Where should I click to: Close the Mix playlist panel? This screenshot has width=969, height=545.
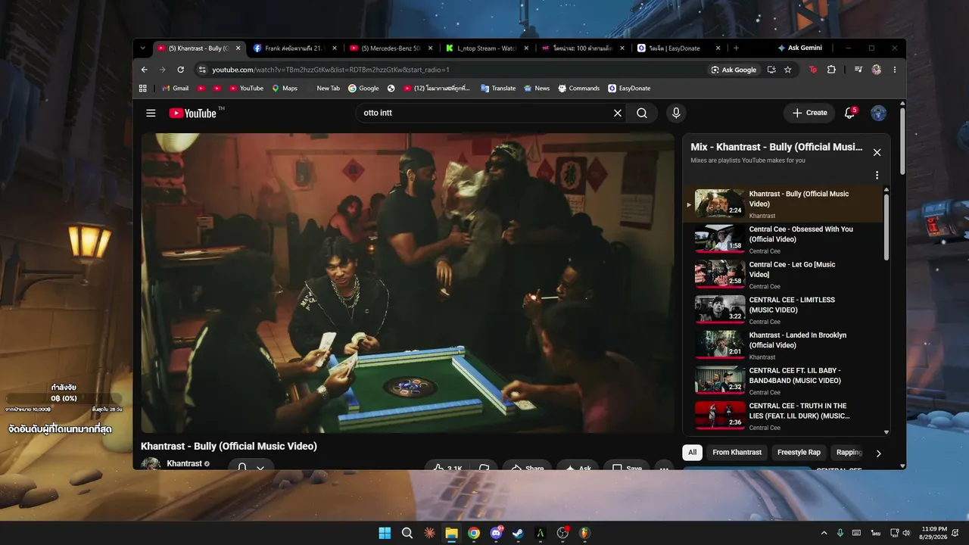pyautogui.click(x=877, y=152)
